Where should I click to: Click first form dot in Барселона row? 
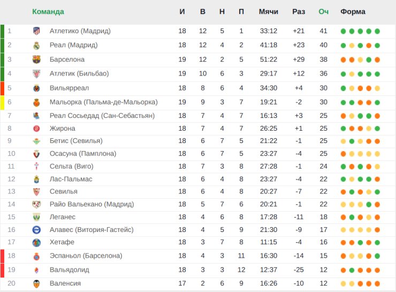pos(343,59)
